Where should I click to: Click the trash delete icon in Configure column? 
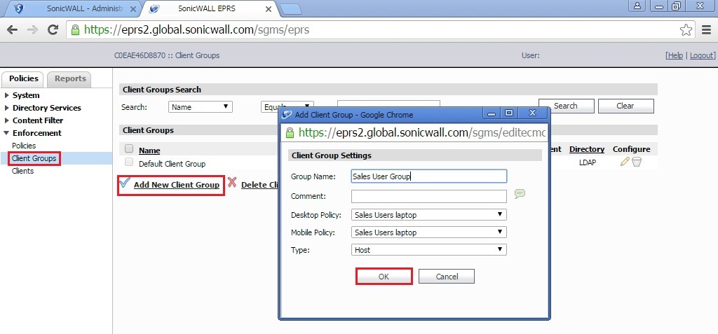637,162
